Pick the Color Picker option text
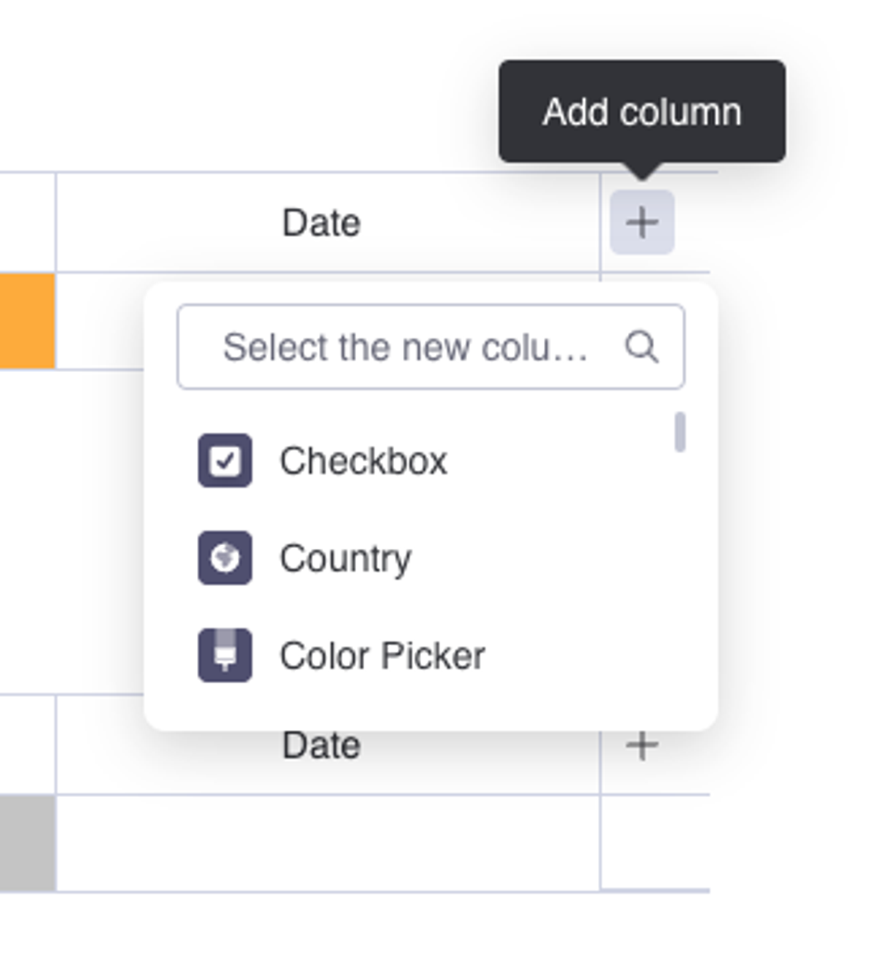Image resolution: width=872 pixels, height=969 pixels. (x=382, y=656)
